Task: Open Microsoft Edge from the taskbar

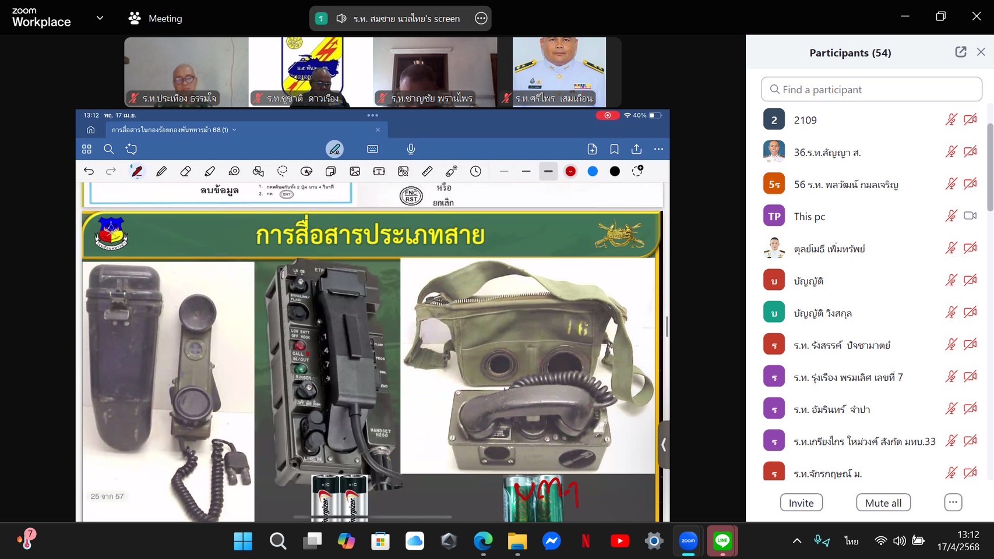Action: tap(483, 541)
